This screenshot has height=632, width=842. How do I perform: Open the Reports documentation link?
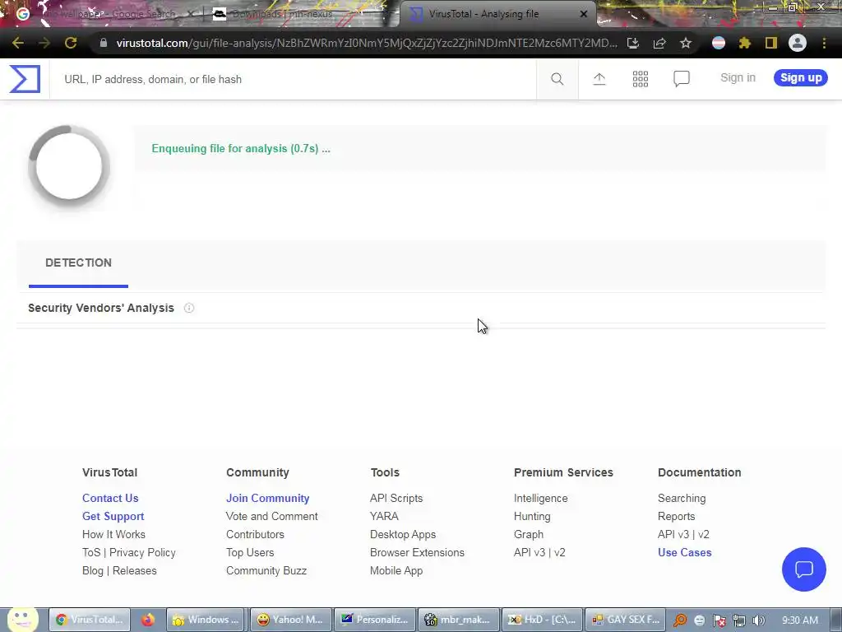[x=677, y=517]
